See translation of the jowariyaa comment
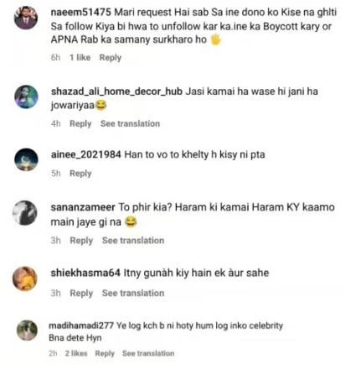Screen dimensions: 351x365 point(130,123)
